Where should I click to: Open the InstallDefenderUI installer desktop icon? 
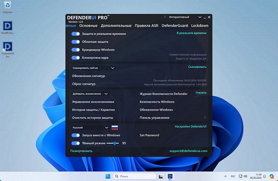pos(7,28)
